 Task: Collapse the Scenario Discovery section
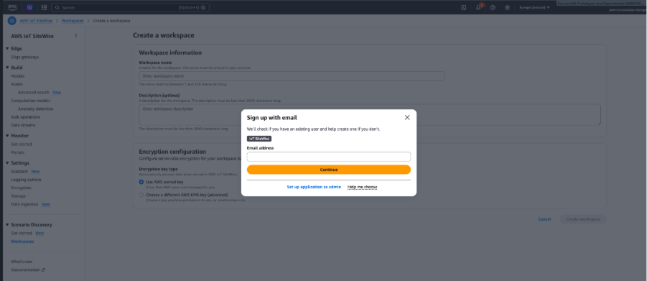point(7,225)
